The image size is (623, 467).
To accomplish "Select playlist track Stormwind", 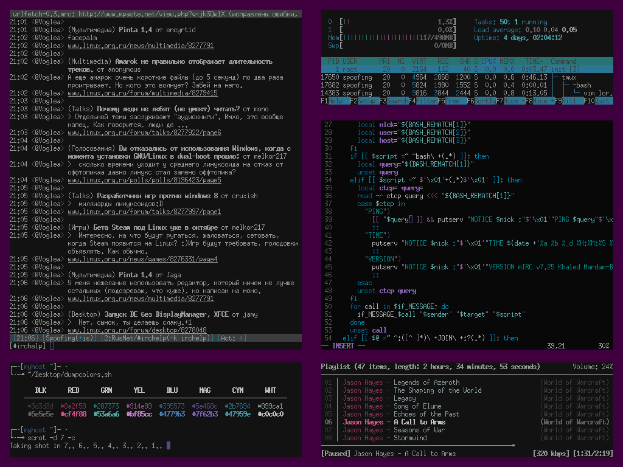I will (467, 438).
